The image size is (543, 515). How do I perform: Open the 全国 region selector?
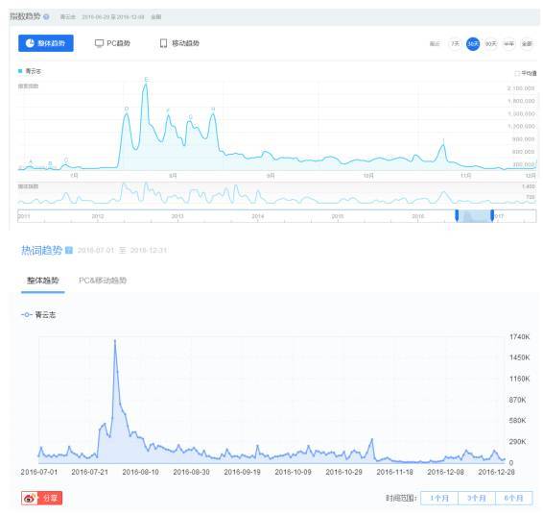[x=156, y=17]
